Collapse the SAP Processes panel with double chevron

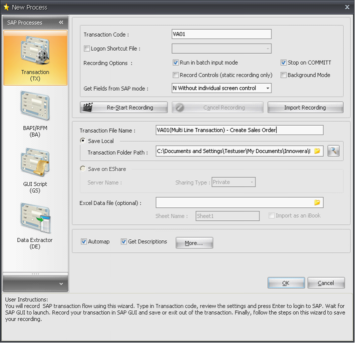tap(61, 23)
